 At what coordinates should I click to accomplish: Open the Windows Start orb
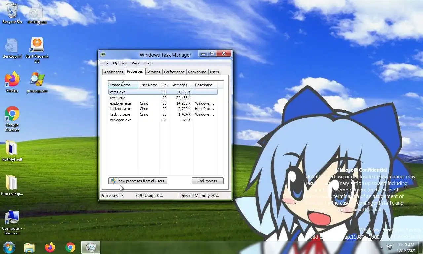[9, 247]
